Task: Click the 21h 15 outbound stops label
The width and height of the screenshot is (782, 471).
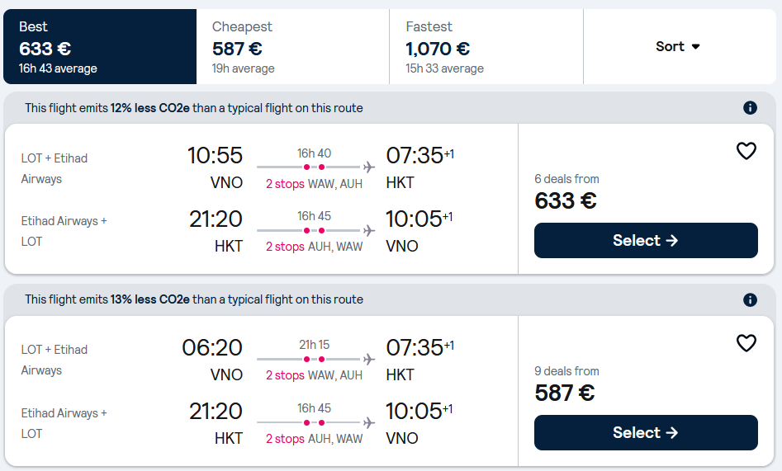Action: [x=314, y=375]
